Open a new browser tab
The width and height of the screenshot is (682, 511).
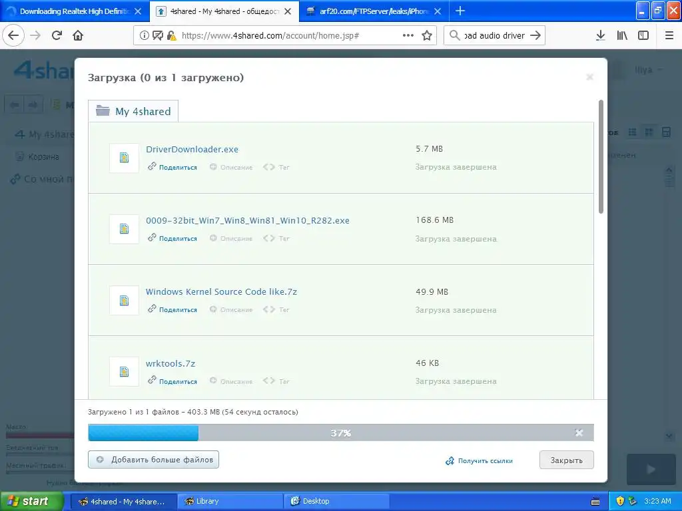460,11
